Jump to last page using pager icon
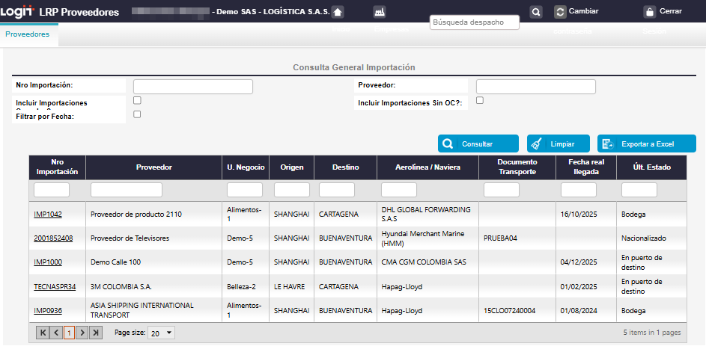 pyautogui.click(x=95, y=333)
